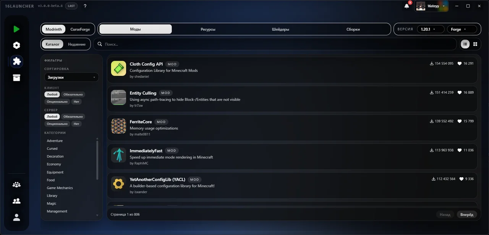Select CurseForge source
Screen dimensions: 489x235
tap(80, 29)
